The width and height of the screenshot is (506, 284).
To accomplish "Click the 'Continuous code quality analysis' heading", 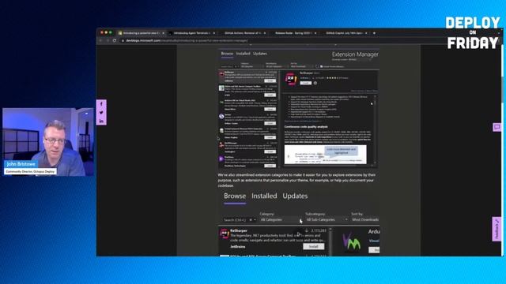I will point(306,127).
